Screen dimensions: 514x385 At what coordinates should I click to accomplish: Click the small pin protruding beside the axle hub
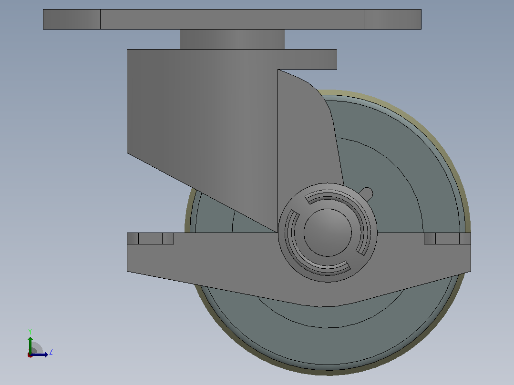pyautogui.click(x=366, y=193)
